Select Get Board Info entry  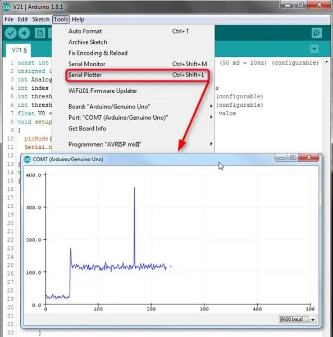pyautogui.click(x=133, y=129)
